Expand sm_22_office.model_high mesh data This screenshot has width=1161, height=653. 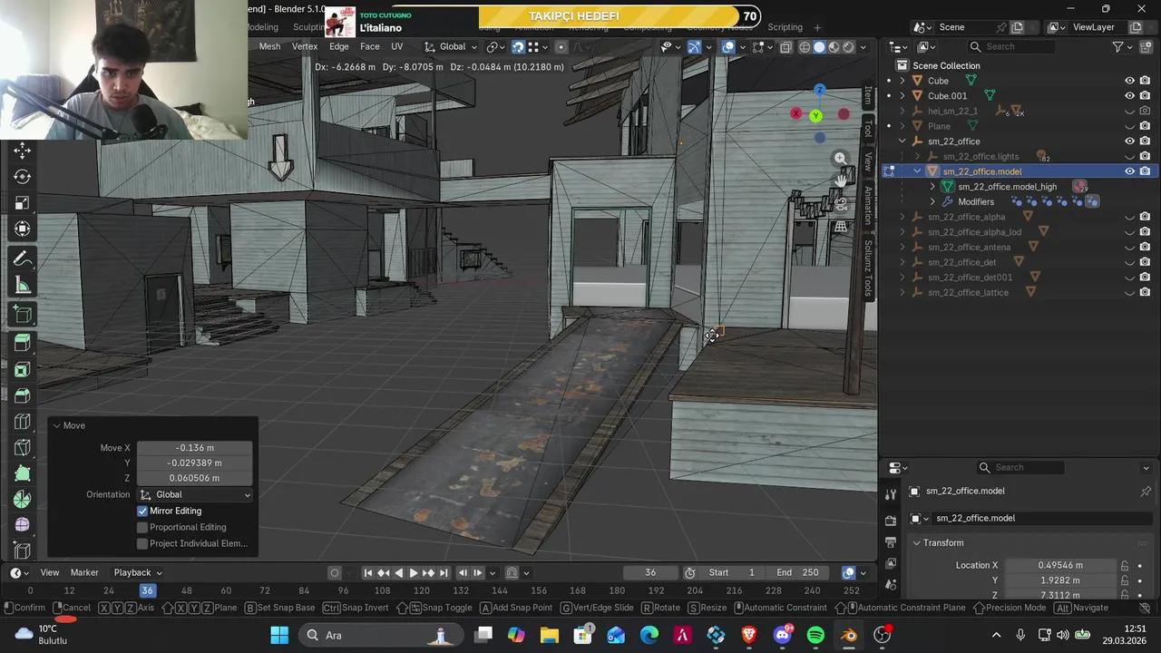(x=932, y=187)
